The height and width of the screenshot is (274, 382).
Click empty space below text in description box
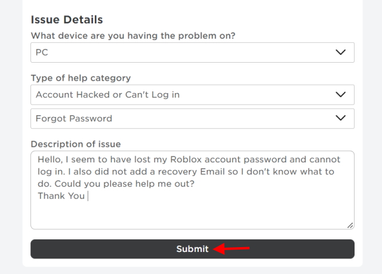point(191,215)
